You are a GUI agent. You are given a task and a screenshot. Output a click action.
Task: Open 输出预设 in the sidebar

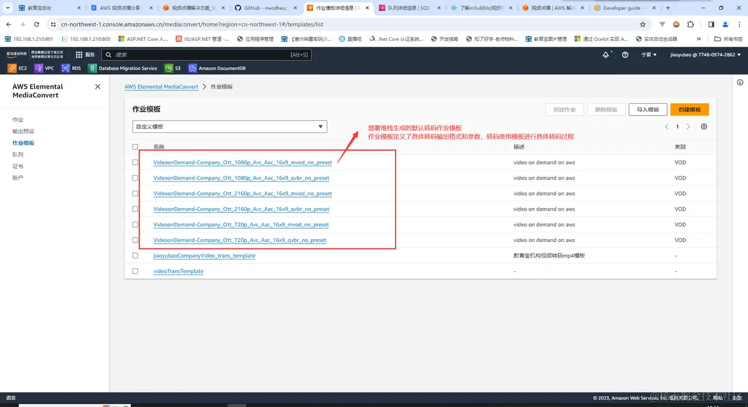pos(23,131)
